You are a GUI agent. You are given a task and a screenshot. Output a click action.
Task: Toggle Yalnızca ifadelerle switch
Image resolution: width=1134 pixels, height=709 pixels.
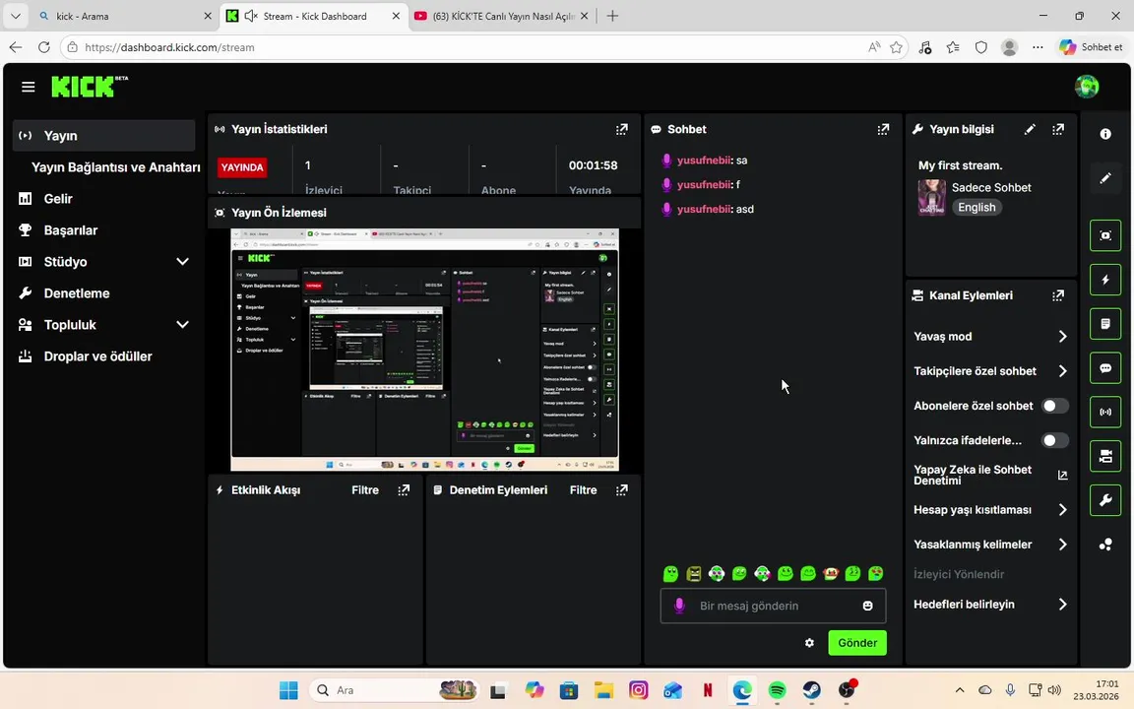coord(1054,440)
